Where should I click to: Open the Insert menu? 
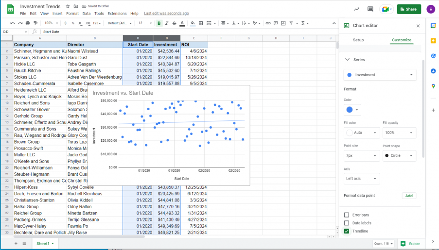coord(57,14)
